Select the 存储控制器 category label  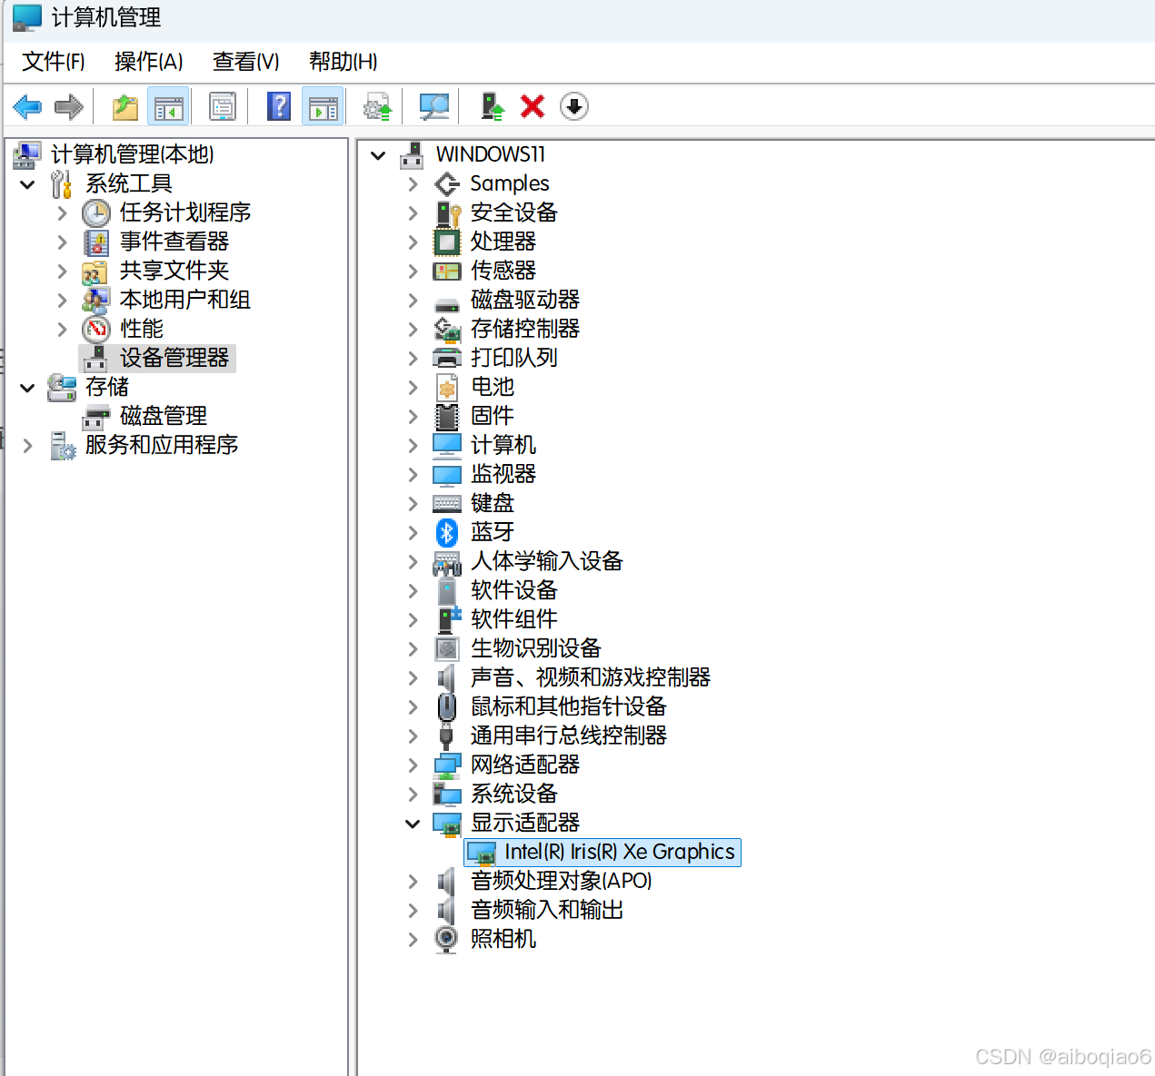click(525, 329)
